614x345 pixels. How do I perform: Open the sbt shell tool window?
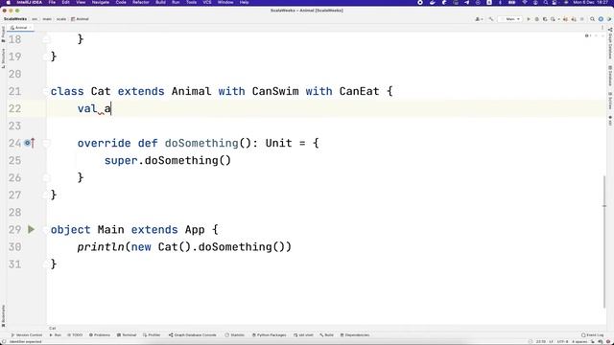pyautogui.click(x=304, y=335)
